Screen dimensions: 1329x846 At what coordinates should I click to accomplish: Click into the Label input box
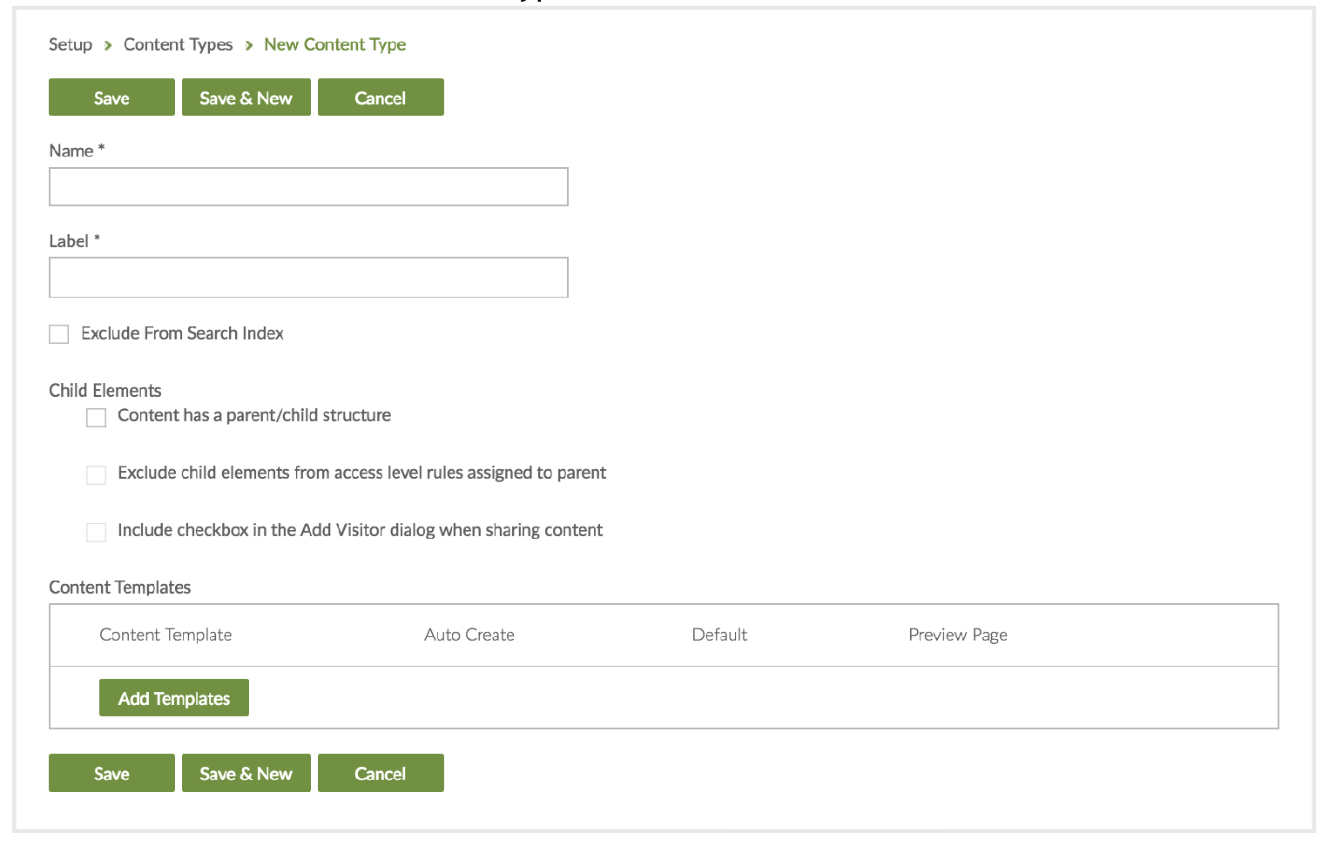click(x=308, y=278)
